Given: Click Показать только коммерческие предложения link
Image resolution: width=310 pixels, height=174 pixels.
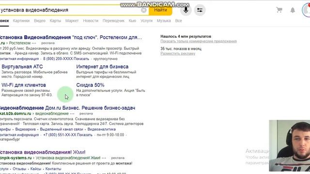Looking at the screenshot, I should click(199, 41).
